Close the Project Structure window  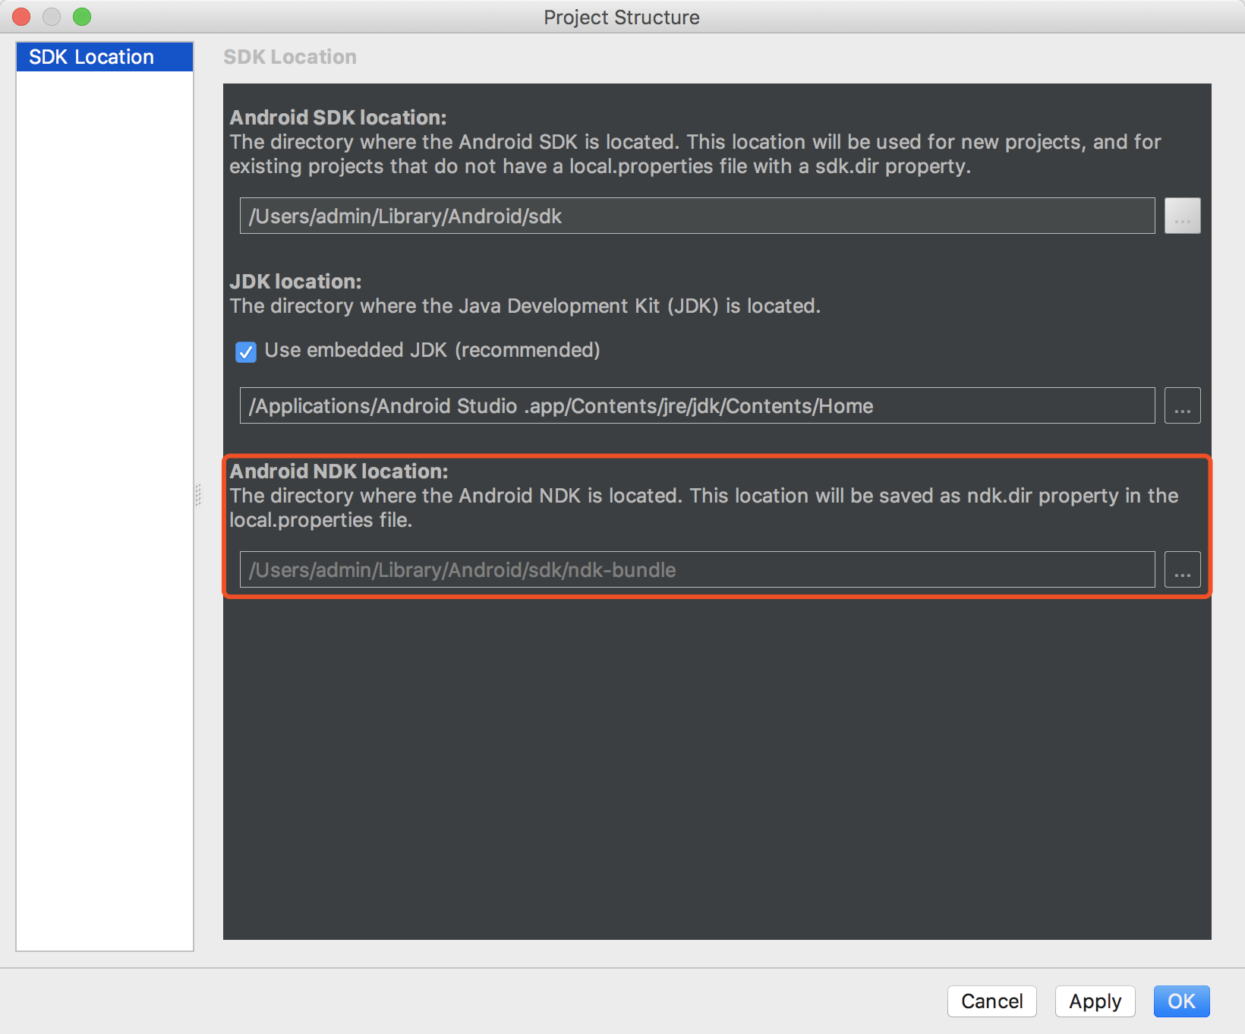[21, 16]
